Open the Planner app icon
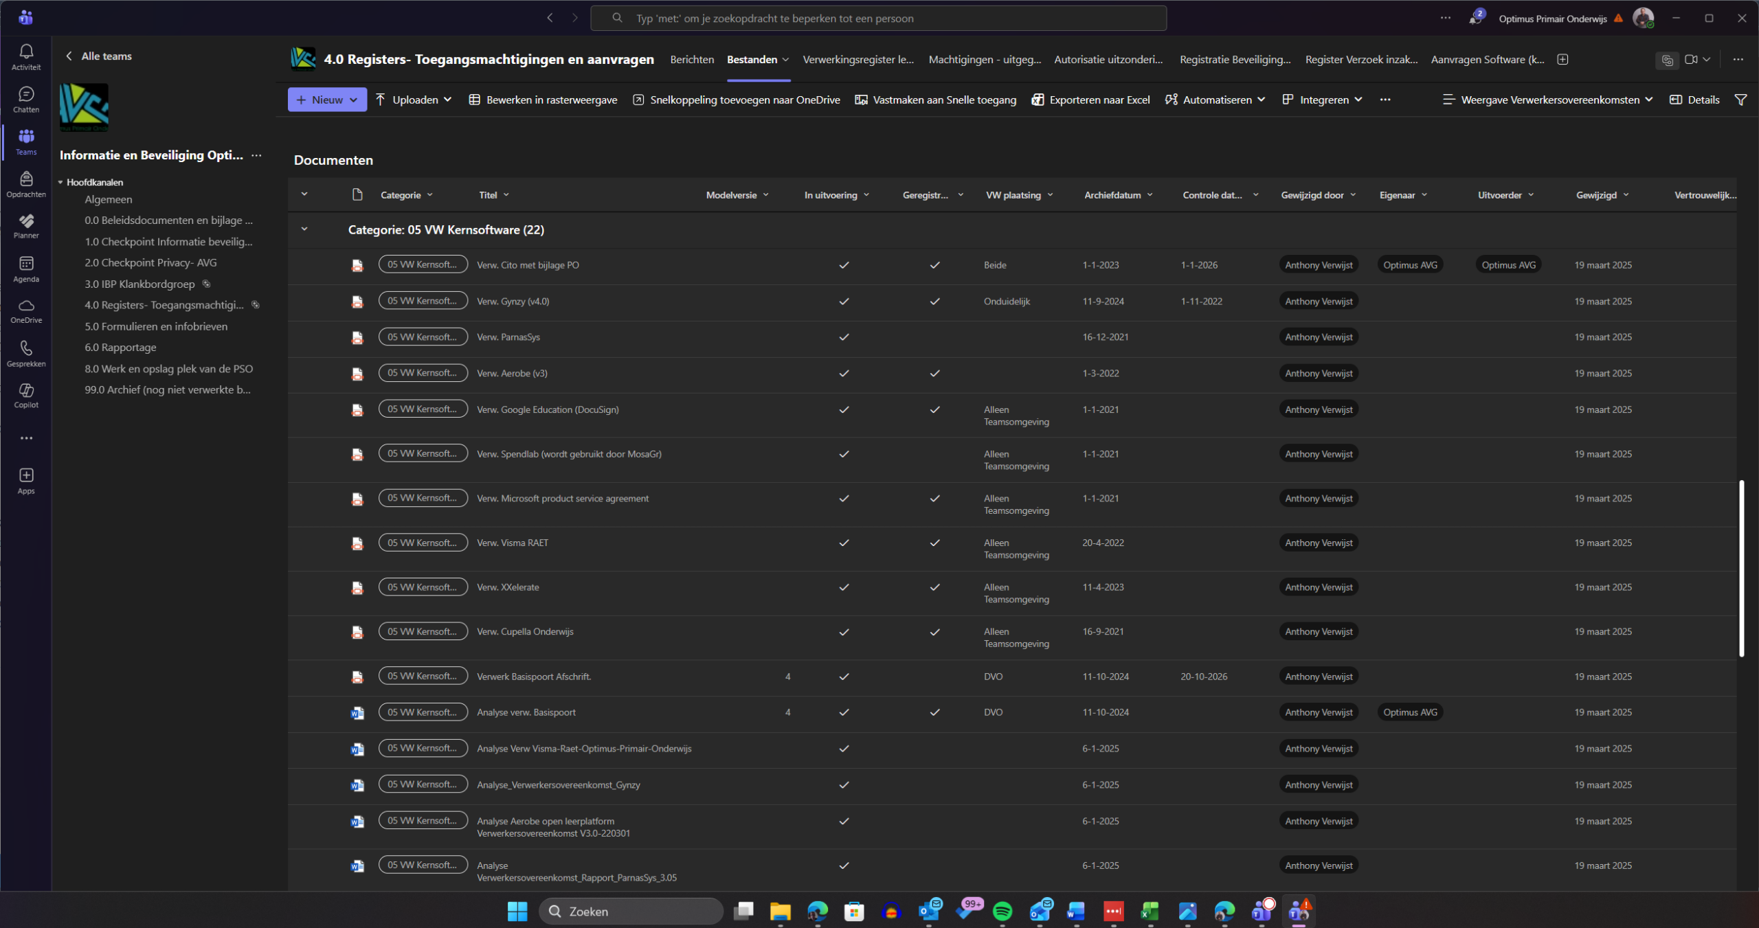This screenshot has height=928, width=1759. [26, 226]
